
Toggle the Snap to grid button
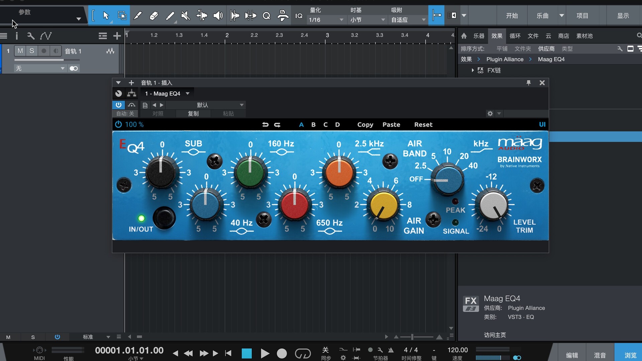(436, 15)
